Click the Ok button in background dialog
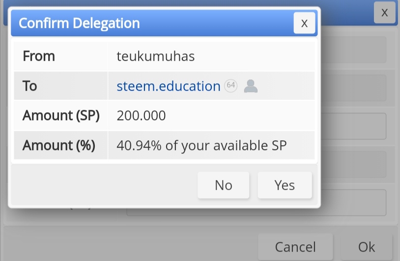This screenshot has width=400, height=261. (367, 247)
